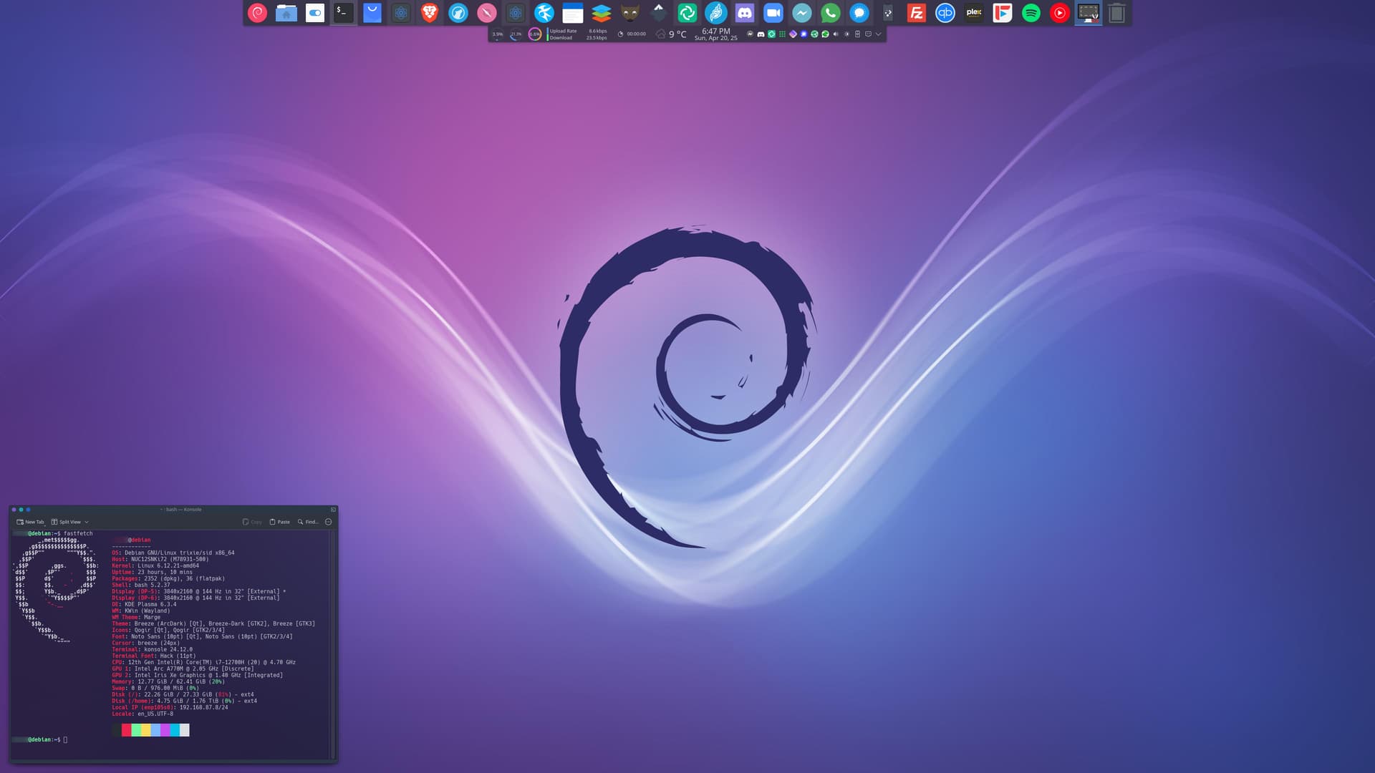Click the 'Terminal: konsole 24.12.0' line
The width and height of the screenshot is (1375, 773).
point(152,649)
